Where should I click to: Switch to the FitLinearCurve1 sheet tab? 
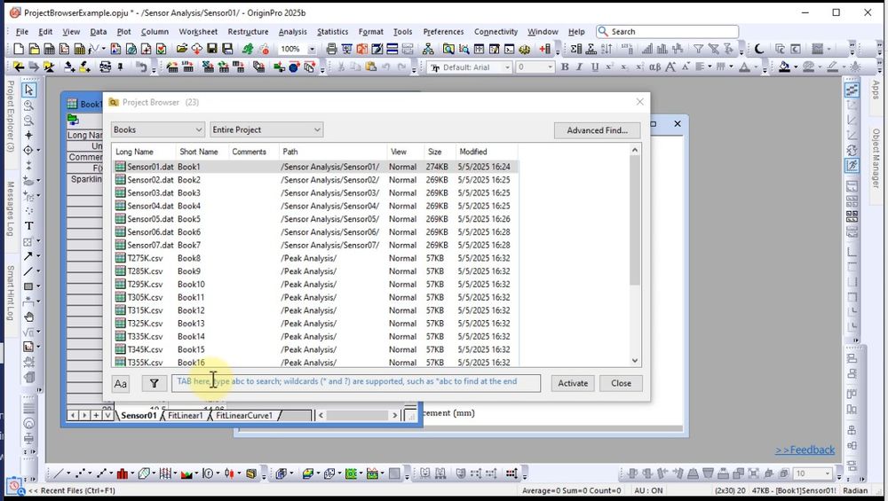click(244, 415)
